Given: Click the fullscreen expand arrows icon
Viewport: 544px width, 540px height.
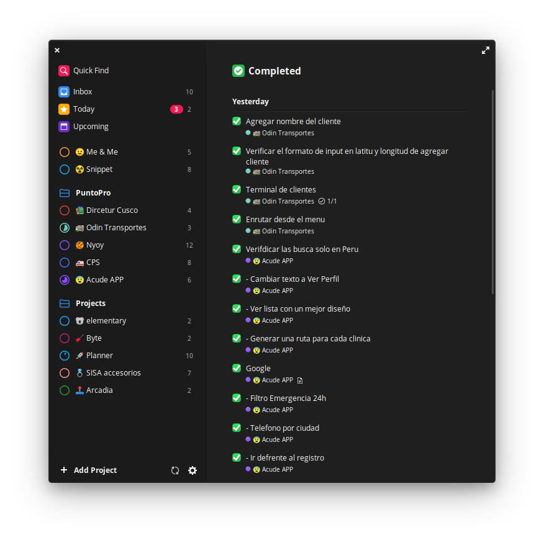Looking at the screenshot, I should pos(486,51).
